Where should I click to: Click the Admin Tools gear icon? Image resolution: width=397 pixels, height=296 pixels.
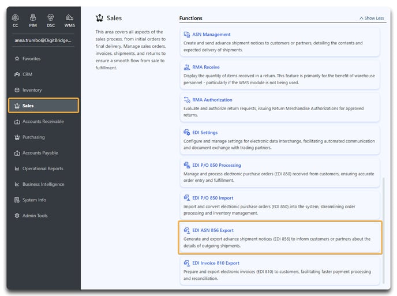[x=17, y=215]
